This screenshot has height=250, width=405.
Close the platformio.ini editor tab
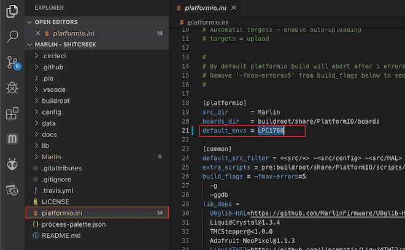click(234, 8)
